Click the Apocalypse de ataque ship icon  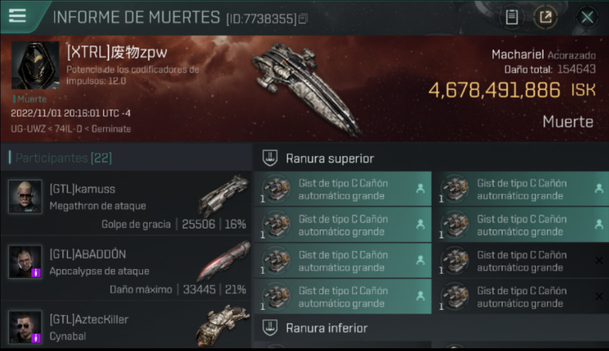coord(223,261)
